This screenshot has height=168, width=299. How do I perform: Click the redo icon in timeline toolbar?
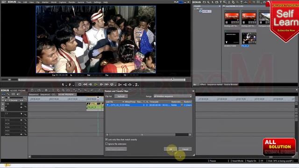[x=92, y=90]
